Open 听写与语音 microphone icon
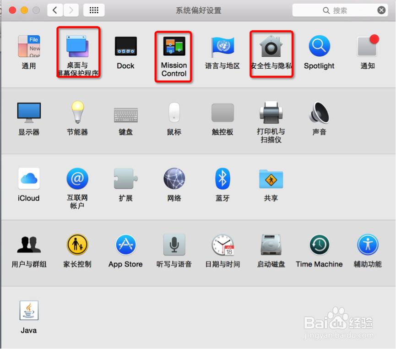396x349 pixels. pyautogui.click(x=174, y=245)
